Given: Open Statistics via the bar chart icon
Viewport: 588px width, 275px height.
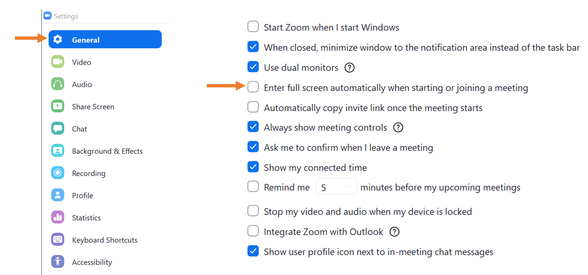Looking at the screenshot, I should [58, 217].
